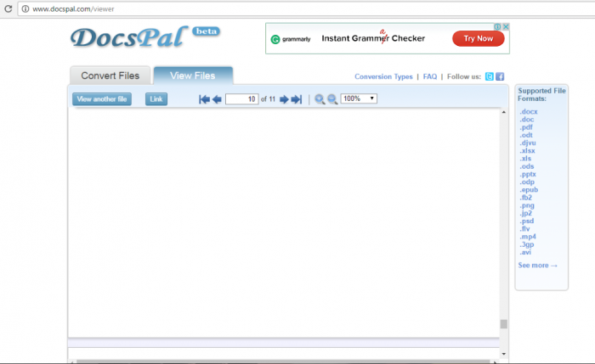Click the zoom in magnifier icon
This screenshot has height=364, width=595.
320,99
